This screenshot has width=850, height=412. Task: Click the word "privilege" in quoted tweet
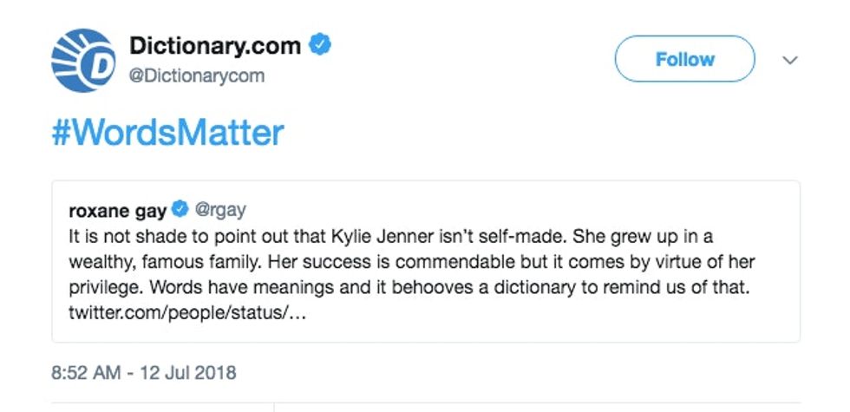pyautogui.click(x=100, y=286)
